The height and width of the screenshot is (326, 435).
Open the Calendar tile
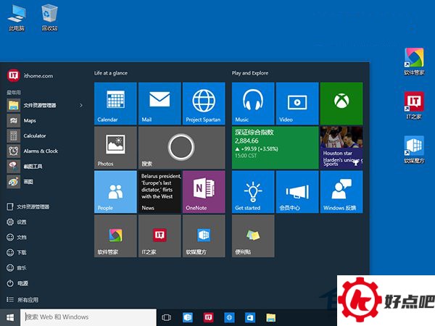(115, 104)
